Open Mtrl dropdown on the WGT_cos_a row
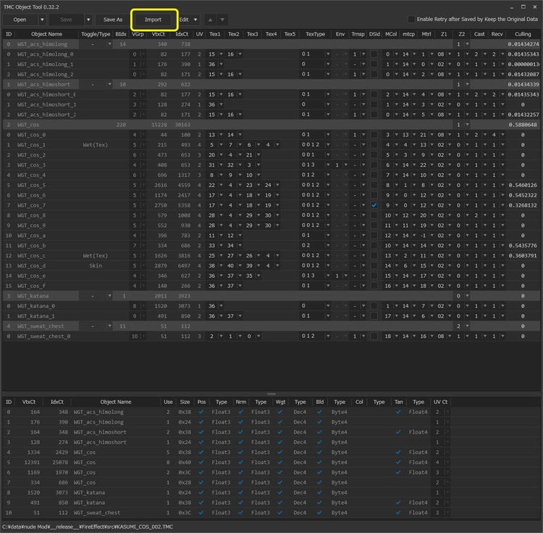 (432, 236)
